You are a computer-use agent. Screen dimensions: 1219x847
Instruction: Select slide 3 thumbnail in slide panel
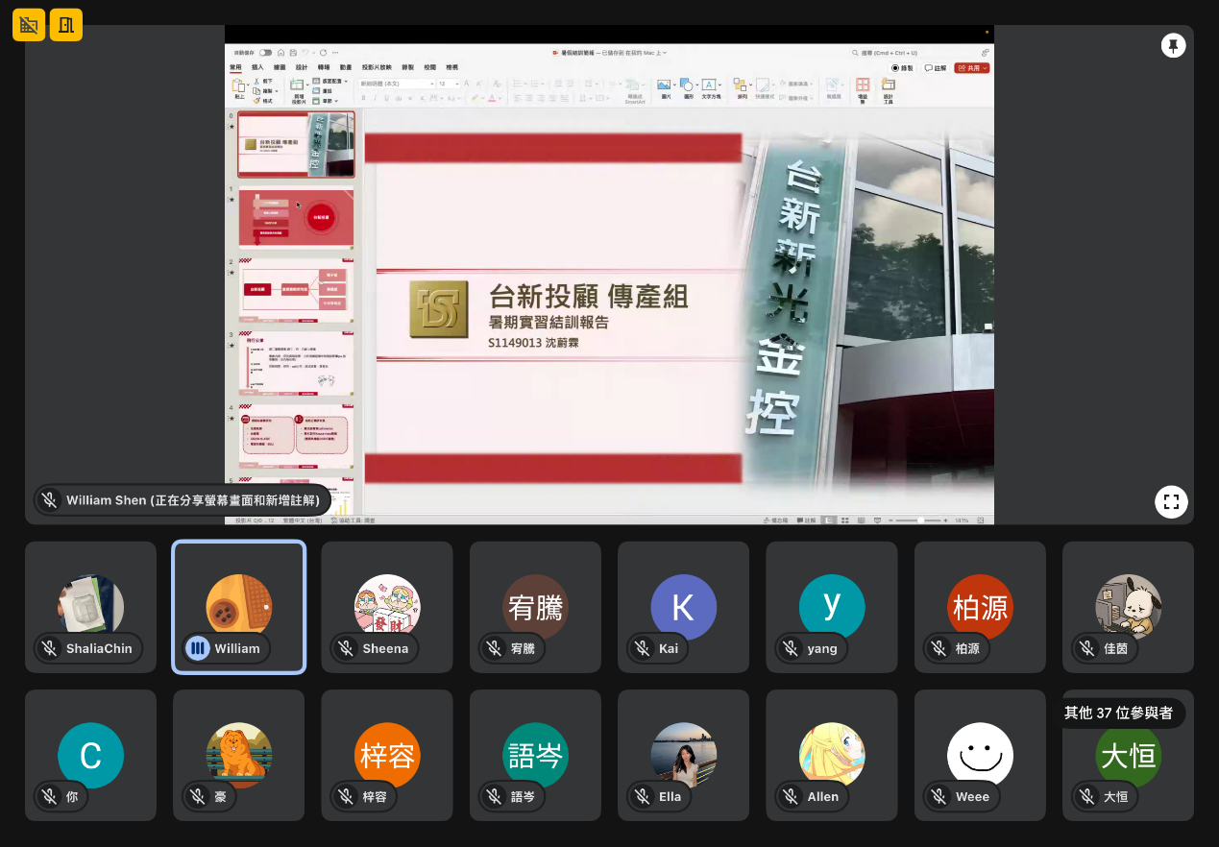coord(296,364)
